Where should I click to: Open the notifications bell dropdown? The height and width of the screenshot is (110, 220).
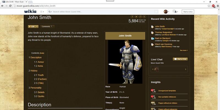(175, 12)
